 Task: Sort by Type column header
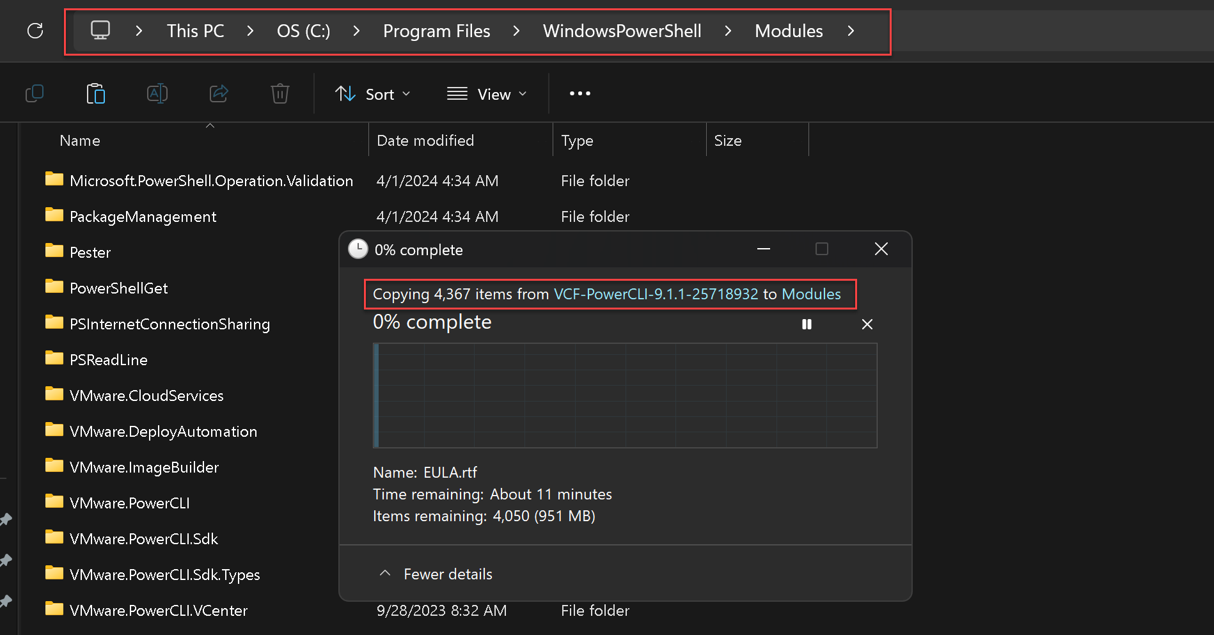[577, 141]
